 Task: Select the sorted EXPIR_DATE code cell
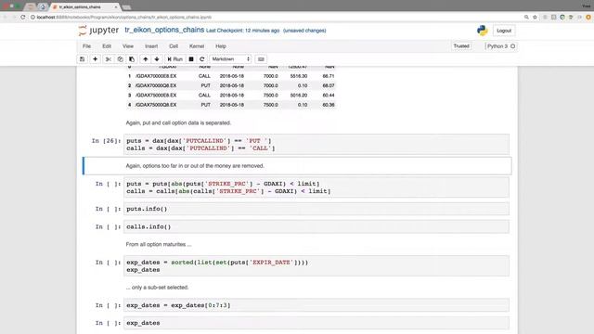[316, 266]
